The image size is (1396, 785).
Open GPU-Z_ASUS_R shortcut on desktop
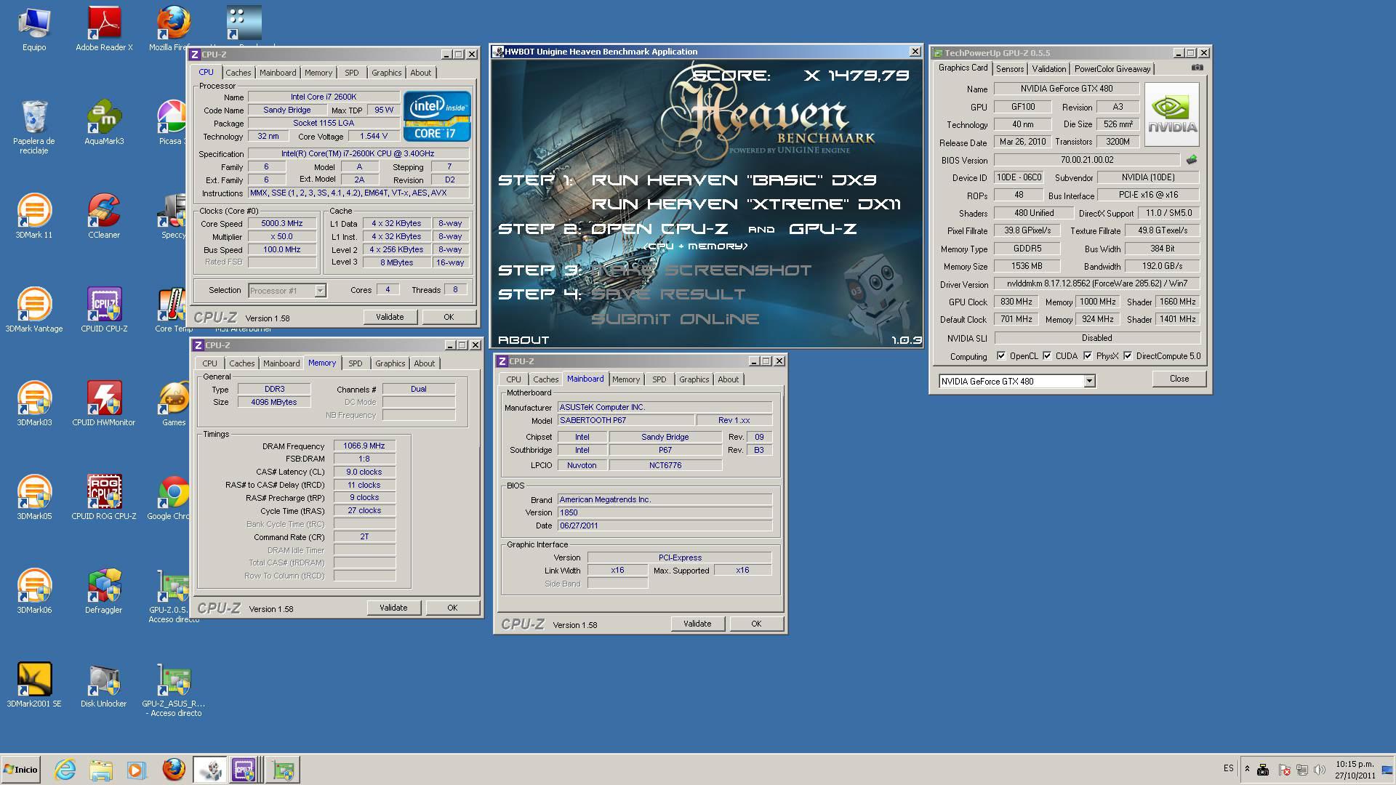pos(174,690)
